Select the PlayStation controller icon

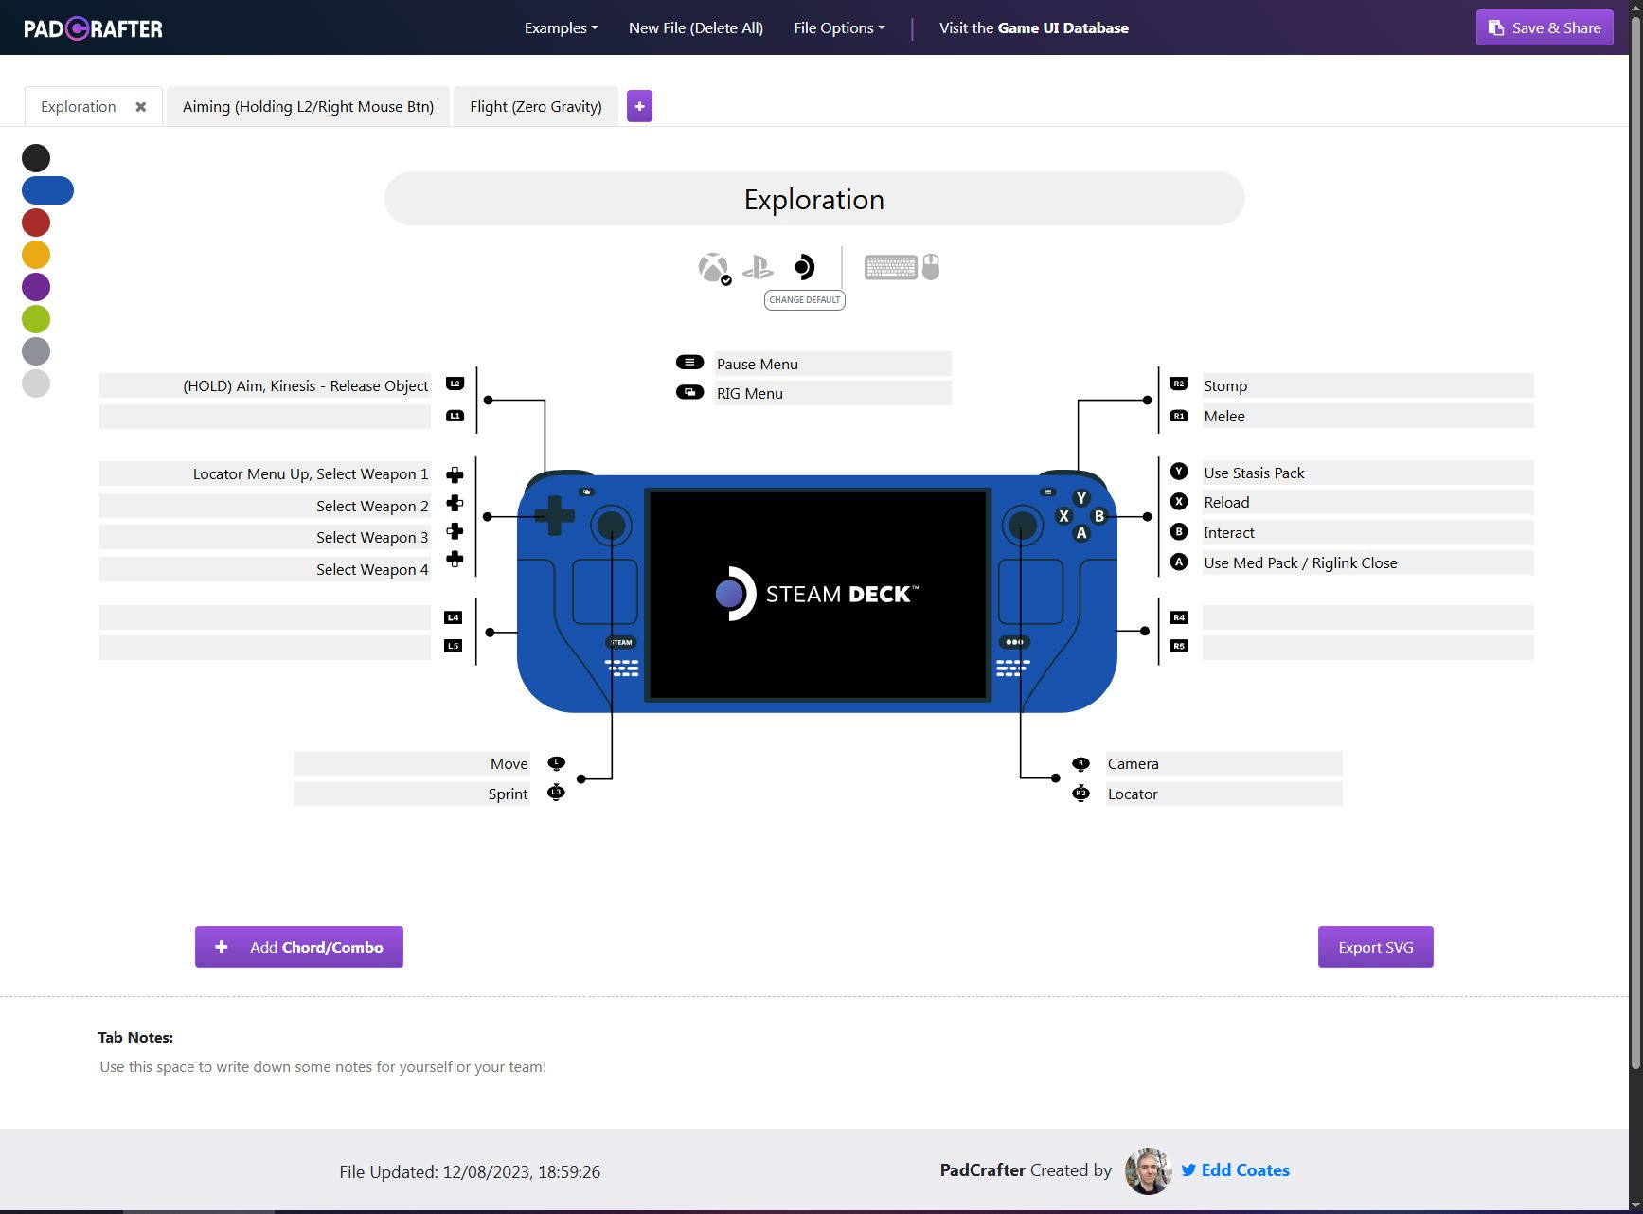[758, 268]
